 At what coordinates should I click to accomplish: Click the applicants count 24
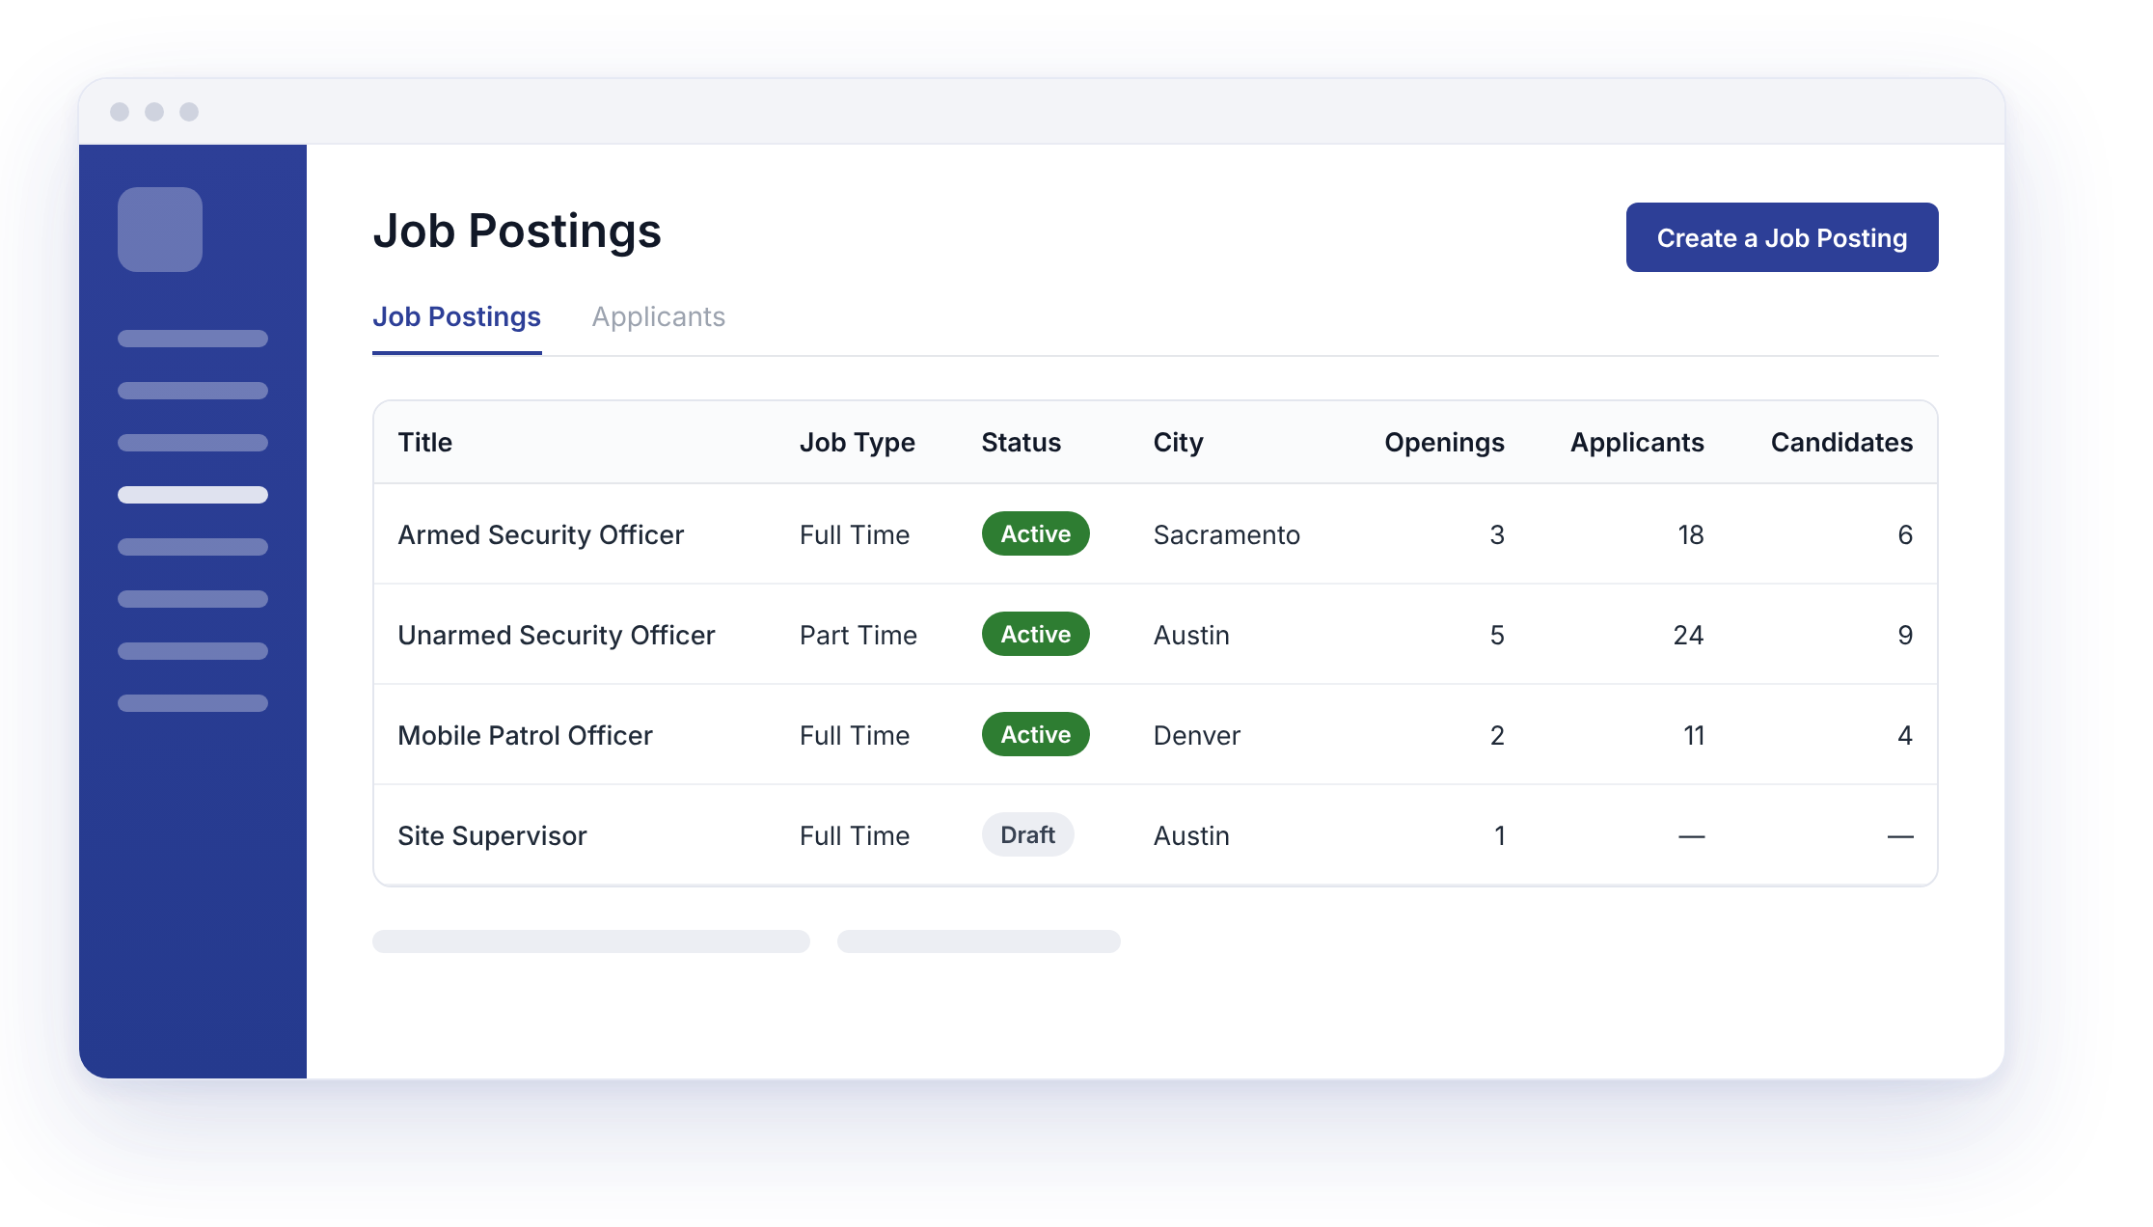click(1689, 635)
